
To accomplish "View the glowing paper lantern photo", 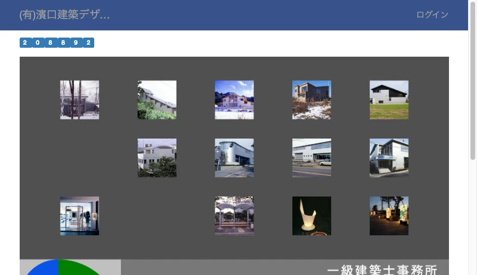I will 311,215.
